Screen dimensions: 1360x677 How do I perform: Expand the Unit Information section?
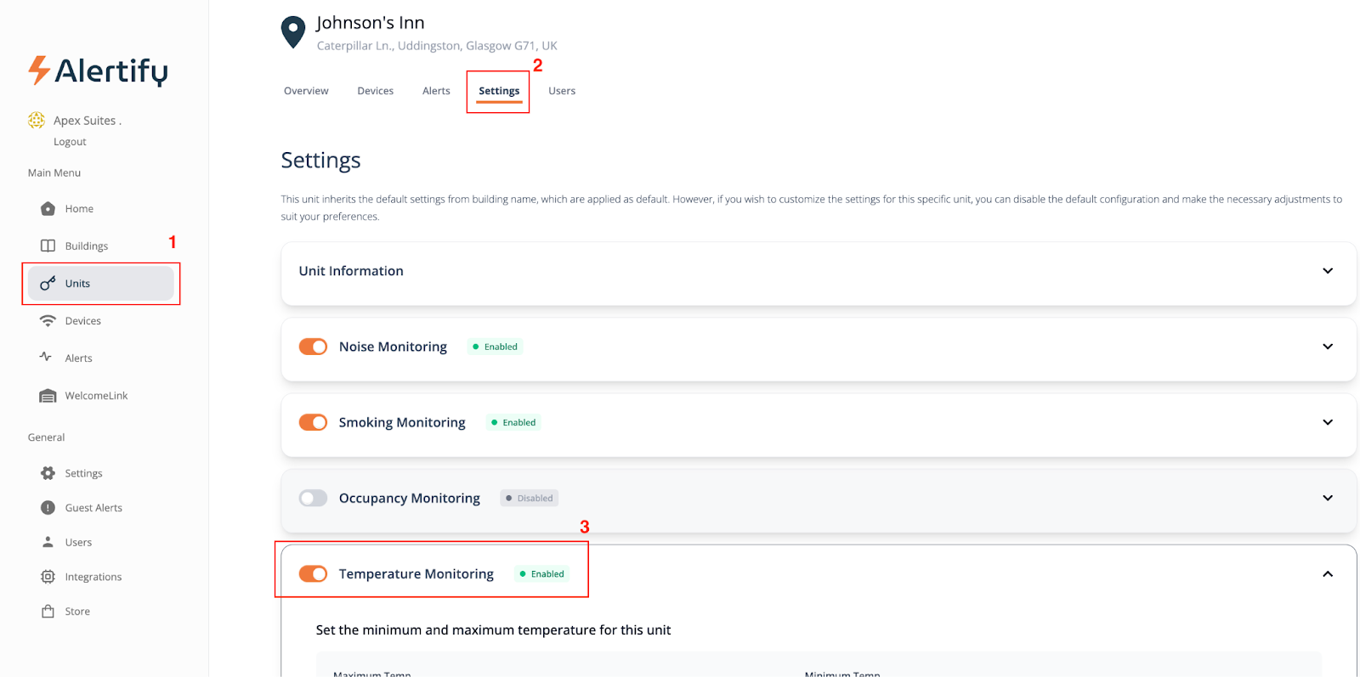coord(1328,271)
